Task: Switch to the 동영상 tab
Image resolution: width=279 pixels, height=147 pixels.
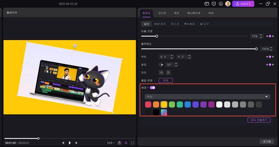Action: [146, 13]
